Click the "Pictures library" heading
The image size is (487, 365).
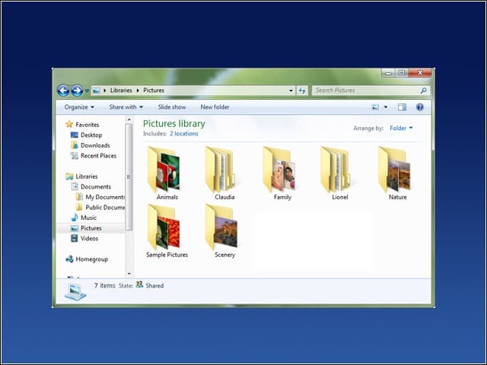point(174,123)
